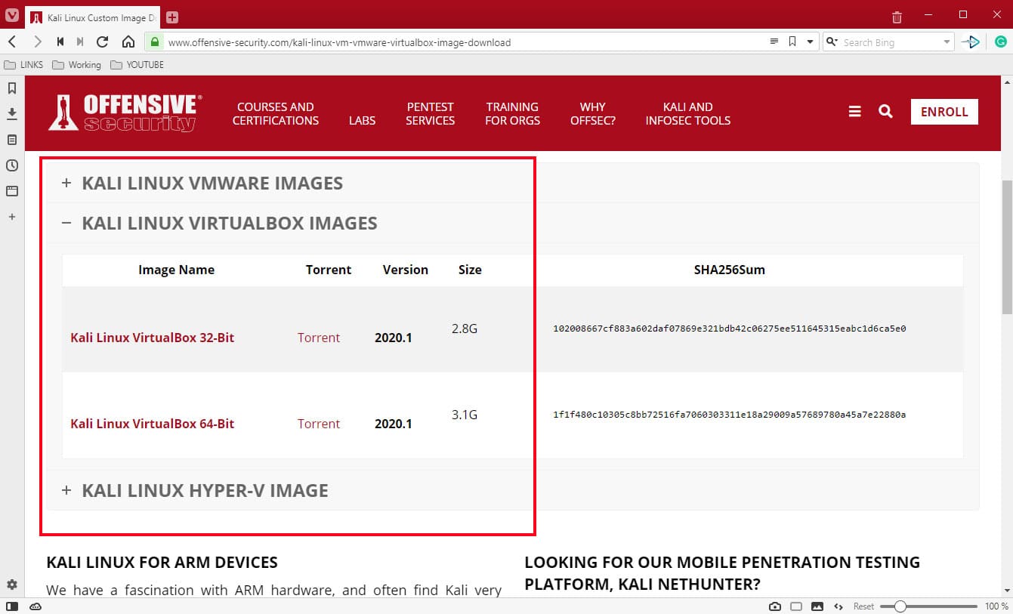This screenshot has width=1013, height=614.
Task: Select the 3.1G size cell
Action: [465, 415]
